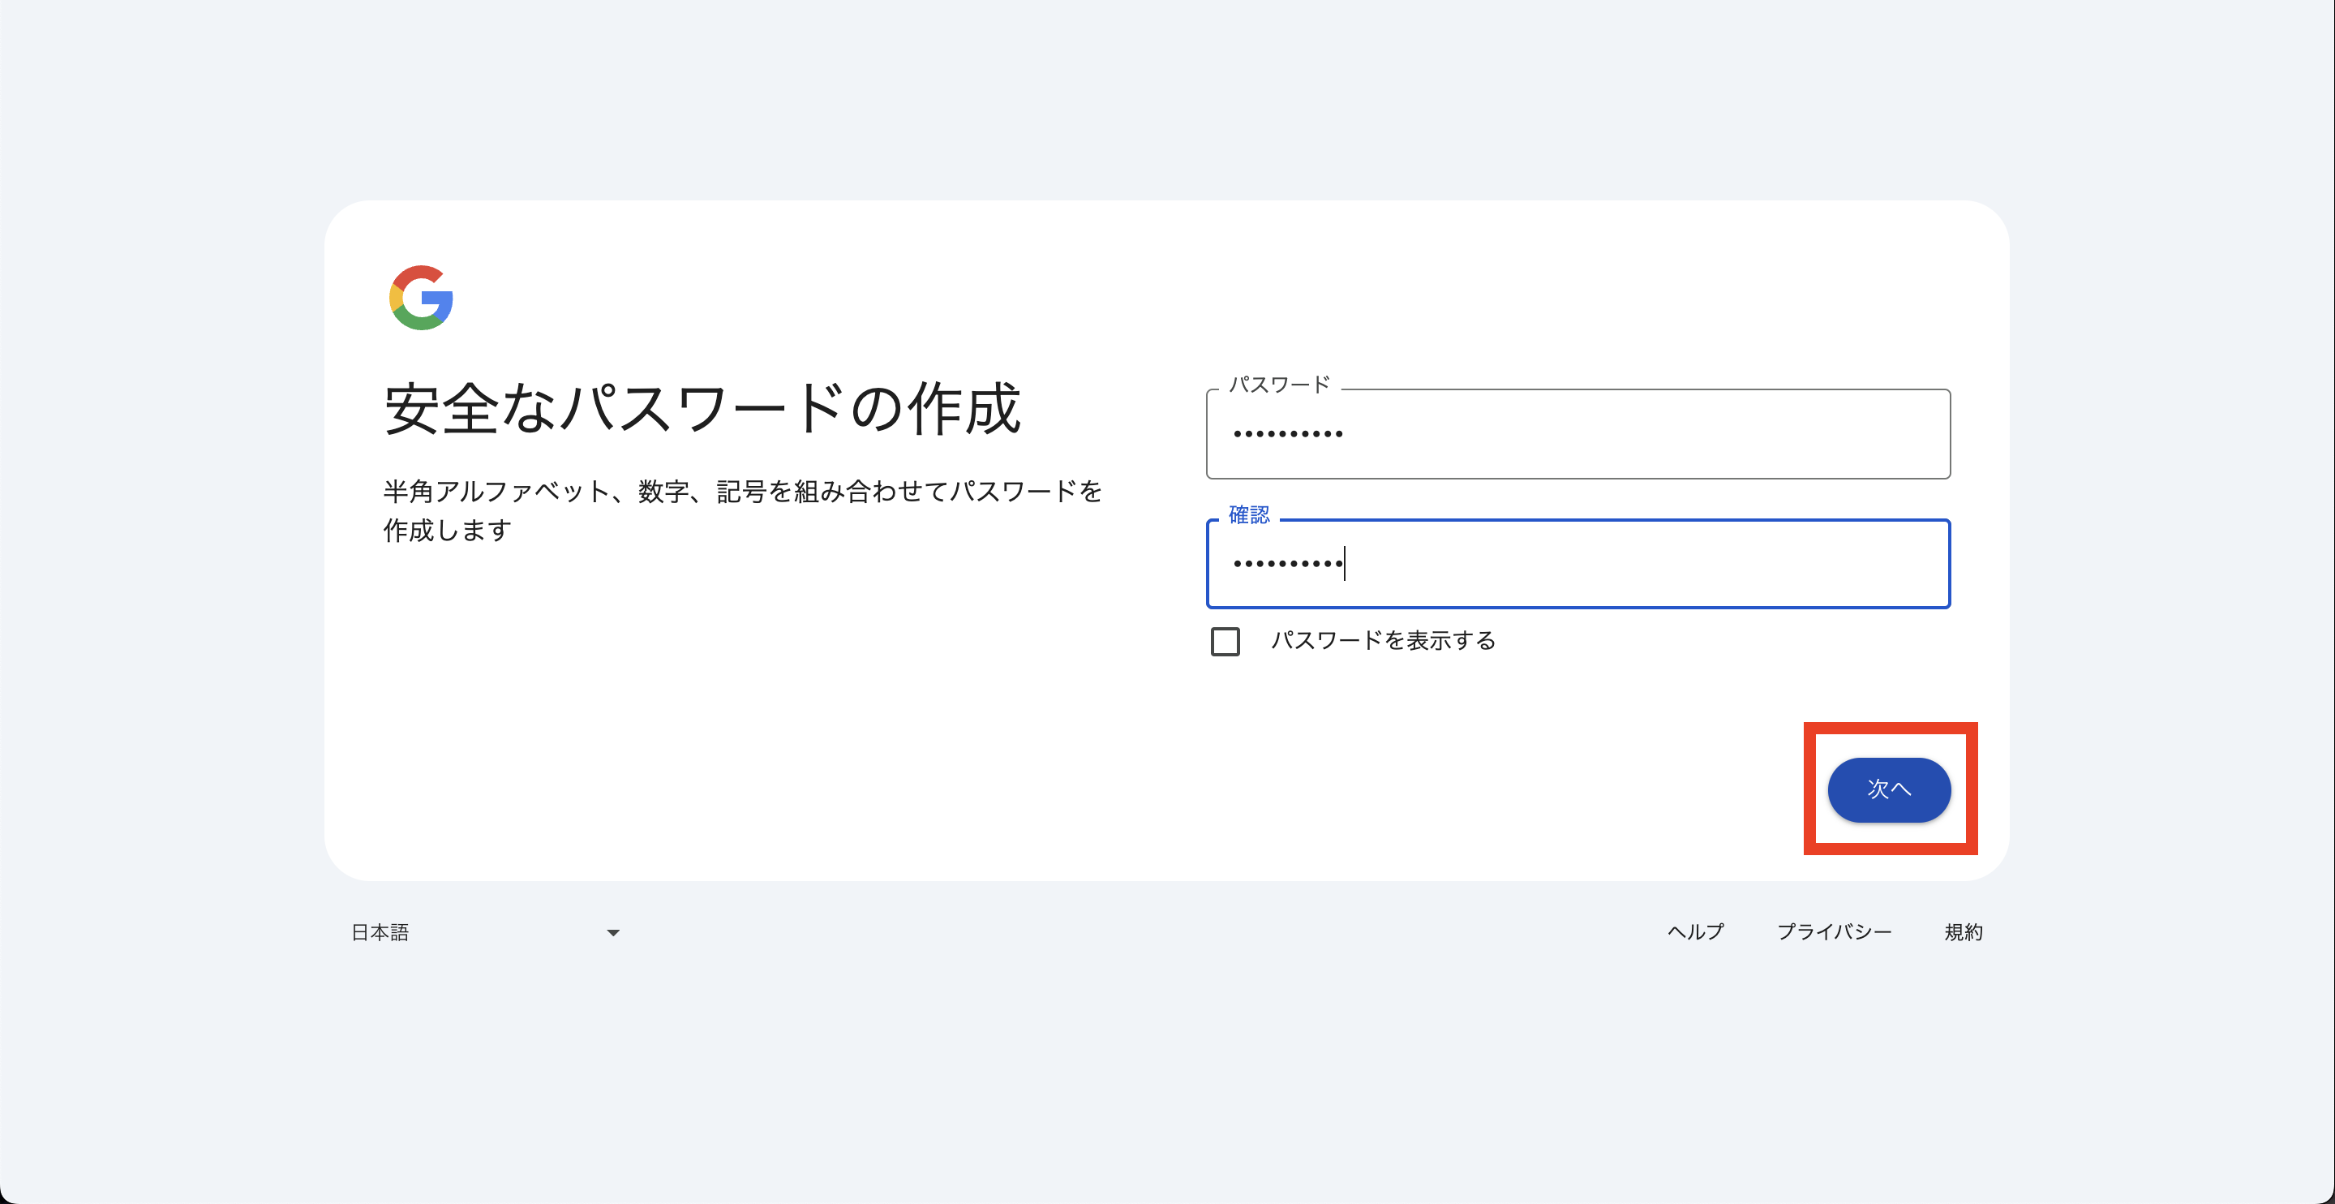Open the ヘルプ link
The width and height of the screenshot is (2335, 1204).
tap(1695, 932)
